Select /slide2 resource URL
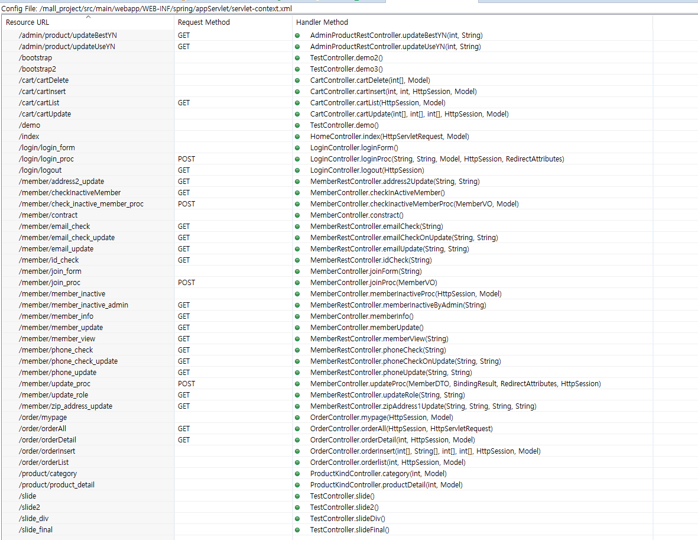The image size is (698, 540). click(30, 507)
